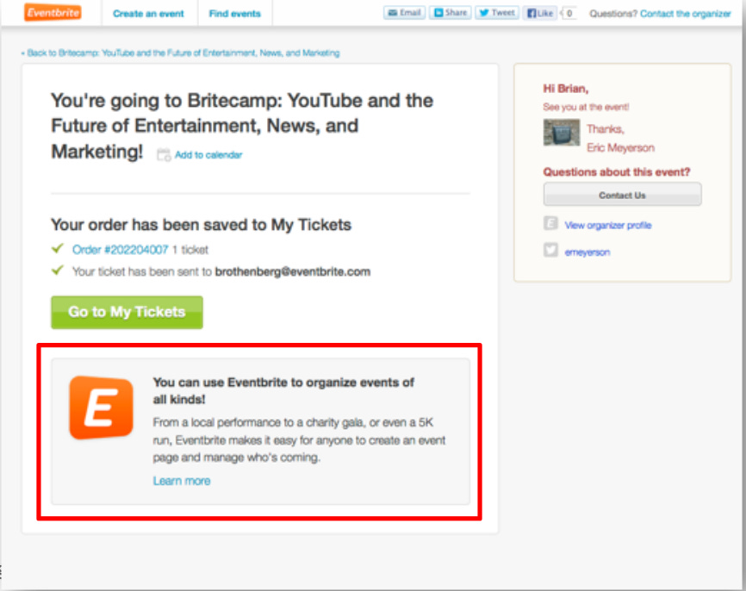Viewport: 746px width, 591px height.
Task: Click green checkmark beside order number
Action: (x=58, y=248)
